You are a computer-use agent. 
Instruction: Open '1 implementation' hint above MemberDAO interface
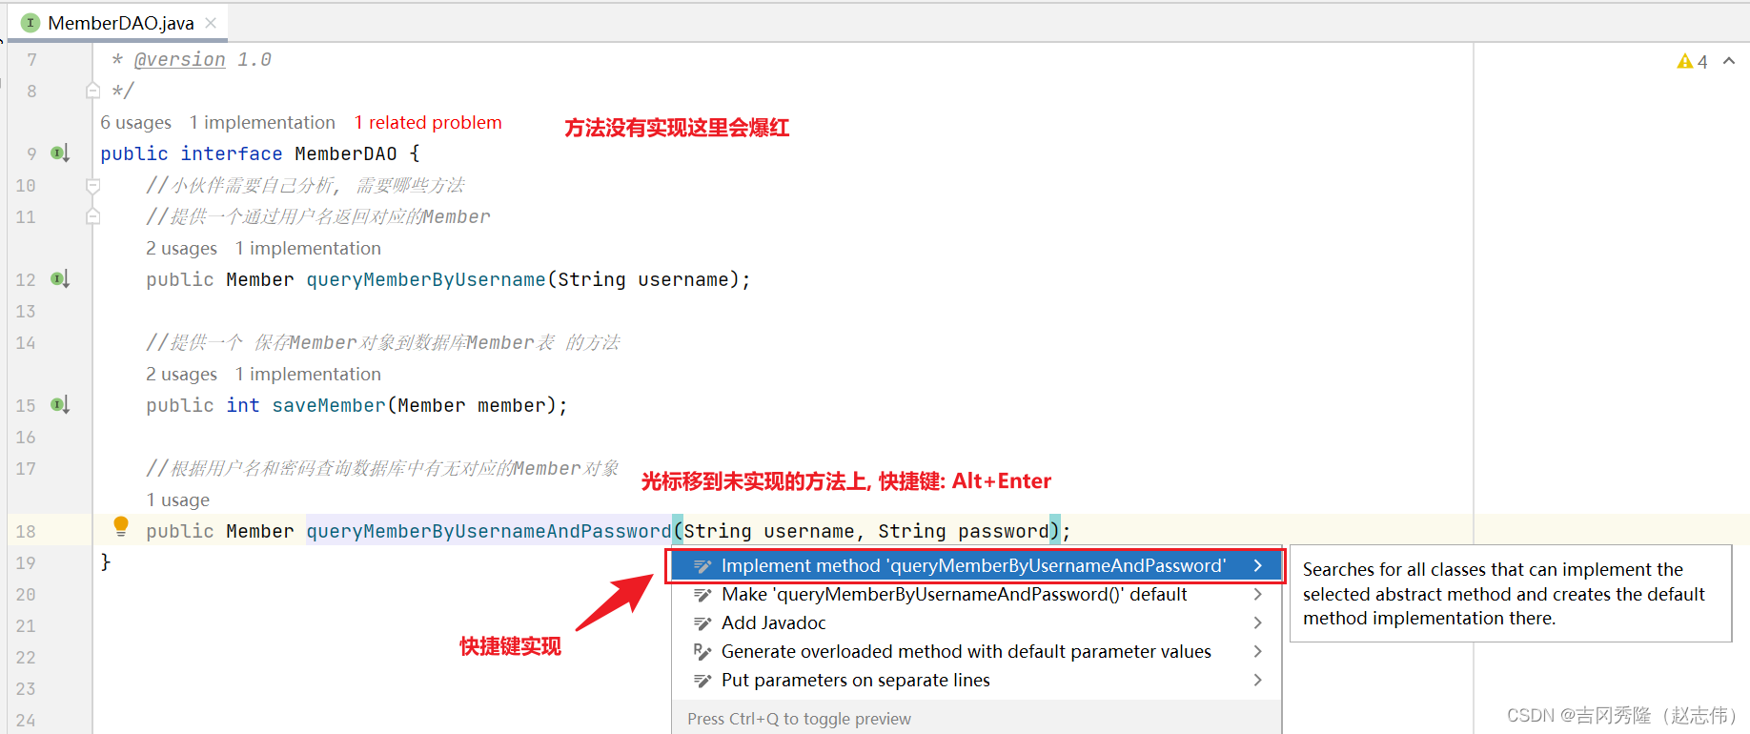tap(262, 122)
